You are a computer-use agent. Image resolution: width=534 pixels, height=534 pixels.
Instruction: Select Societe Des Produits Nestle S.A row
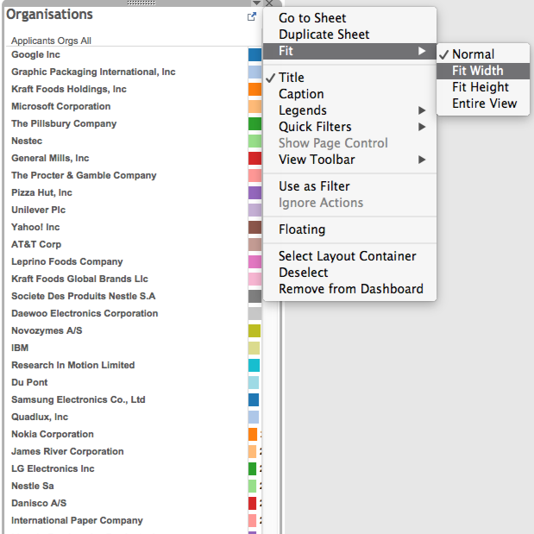click(83, 296)
